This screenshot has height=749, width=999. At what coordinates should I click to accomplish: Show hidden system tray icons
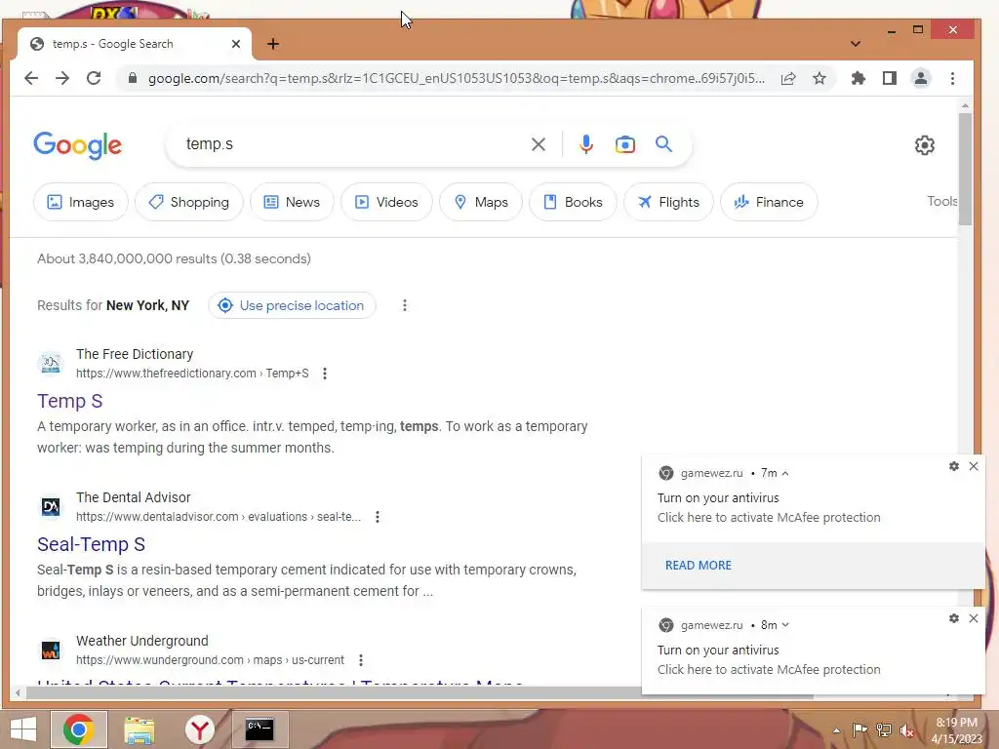point(836,731)
